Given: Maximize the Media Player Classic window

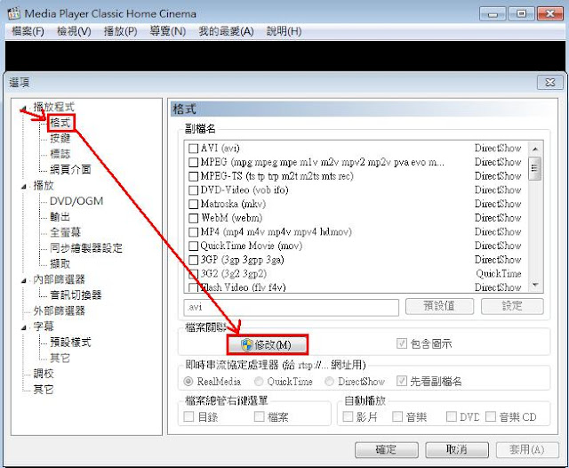Looking at the screenshot, I should (x=521, y=14).
